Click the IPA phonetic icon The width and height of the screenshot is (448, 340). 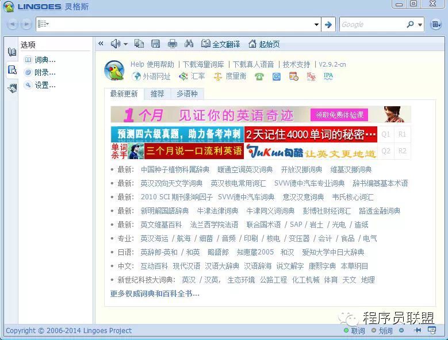coord(328,76)
